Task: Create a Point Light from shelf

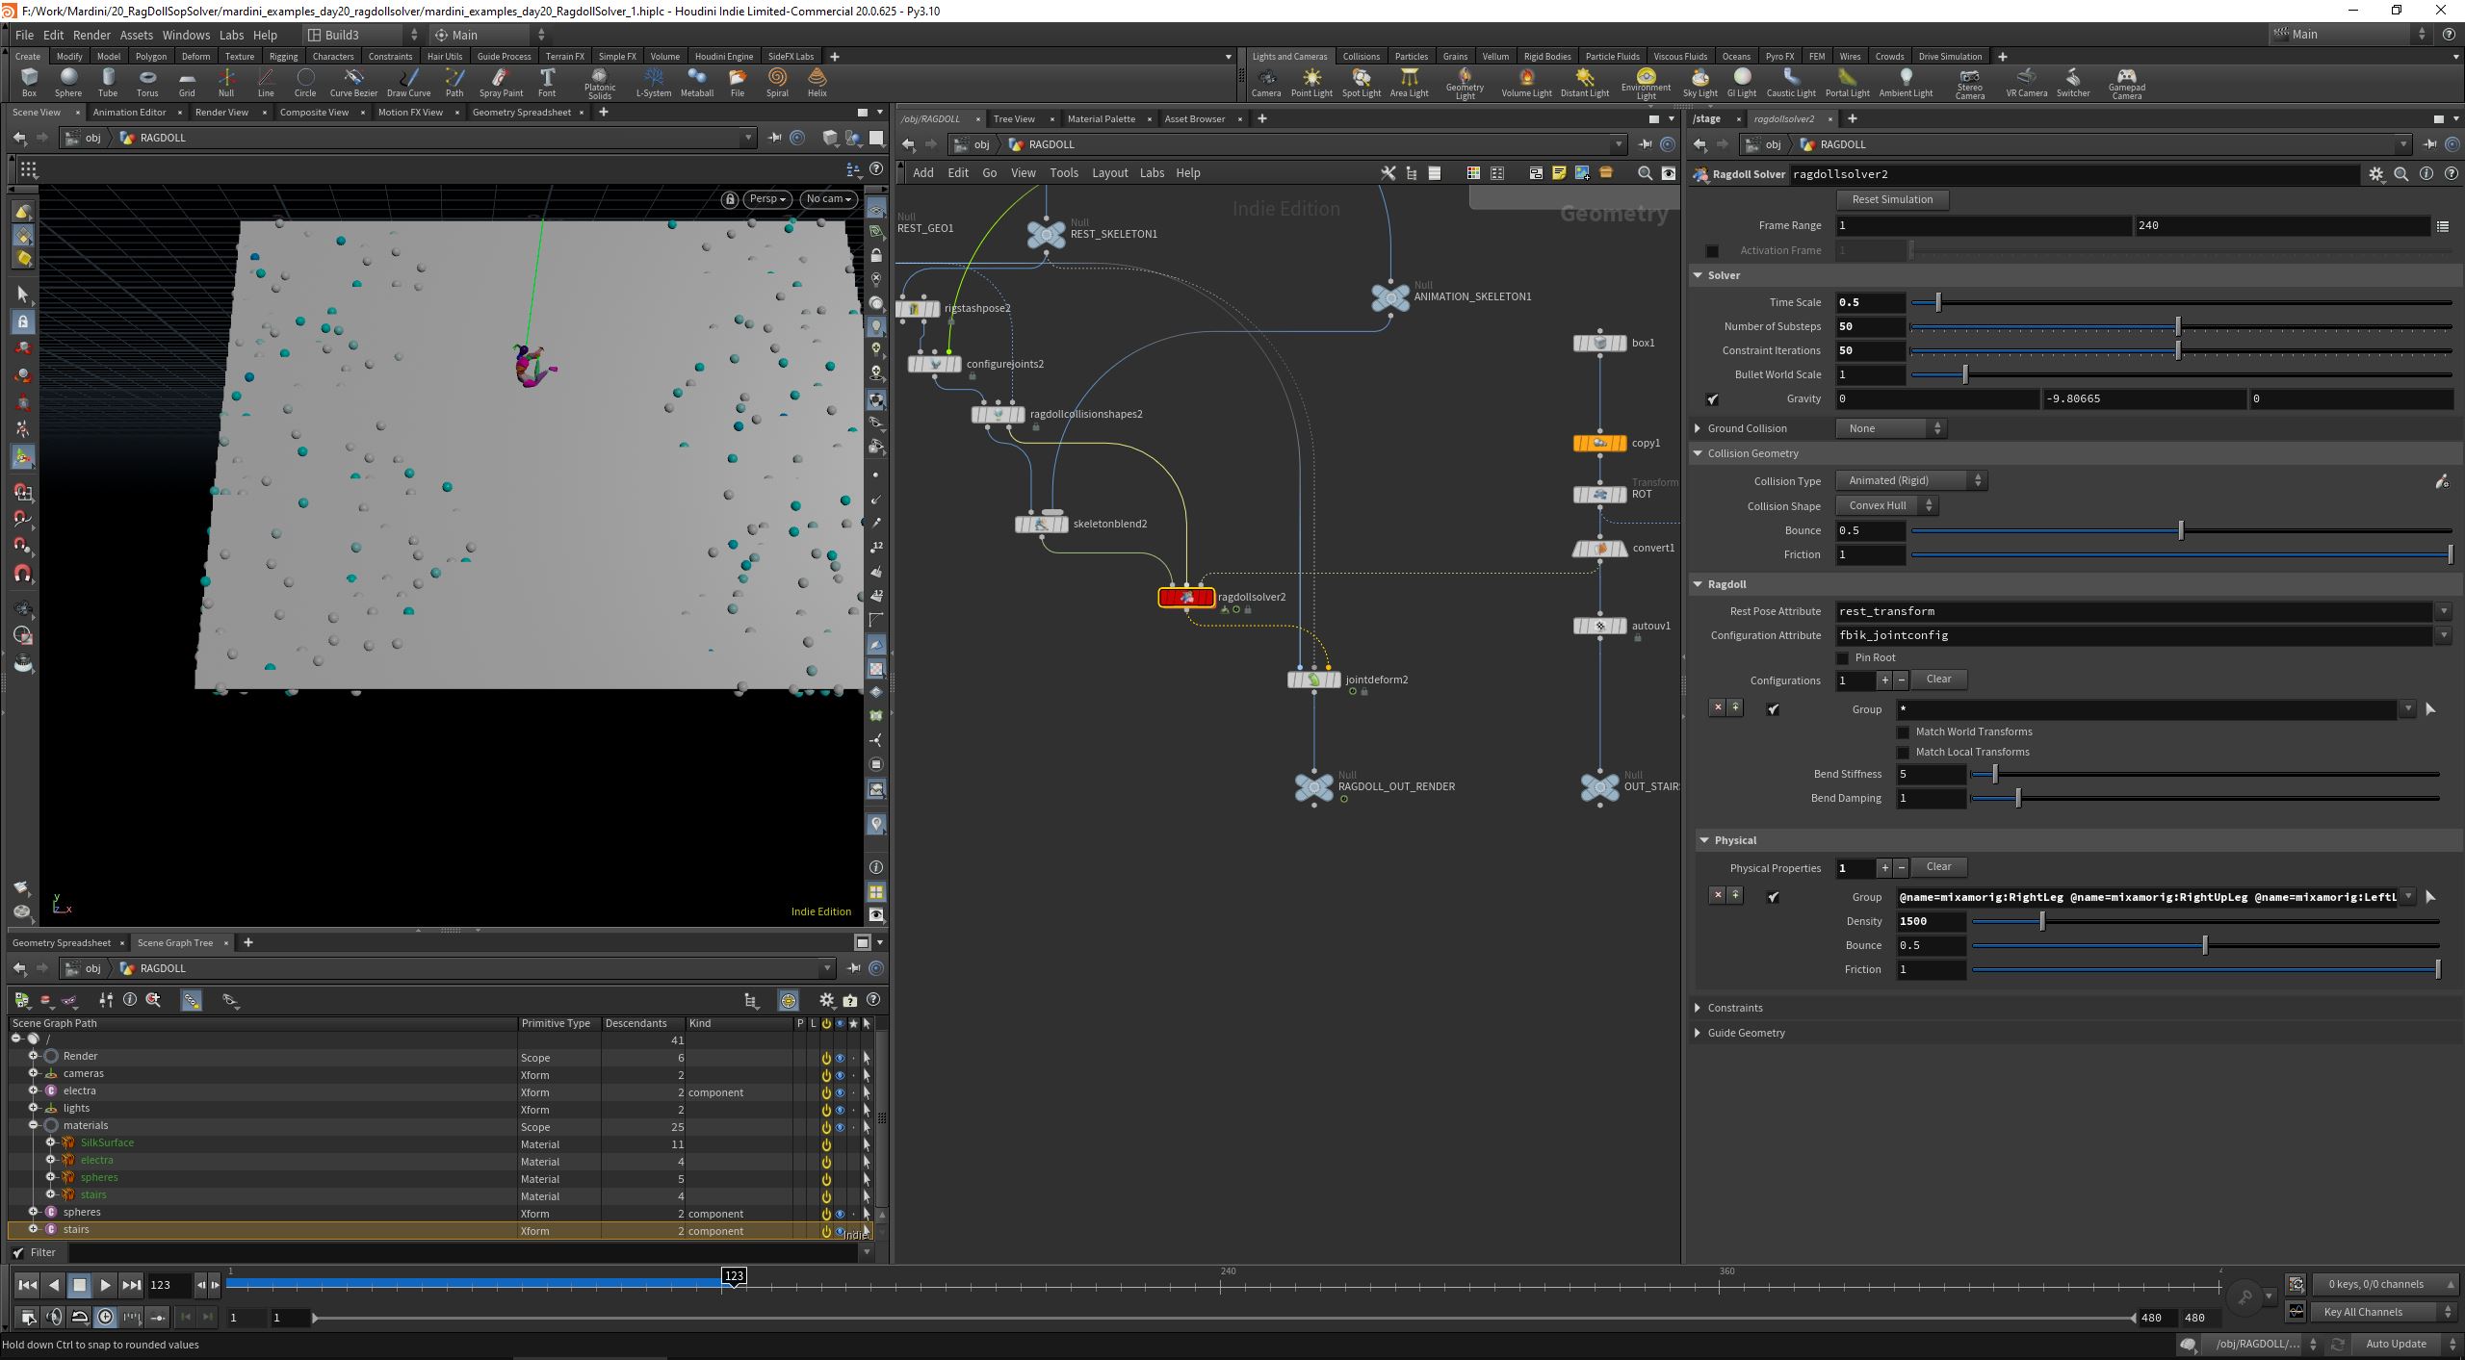Action: click(x=1311, y=82)
